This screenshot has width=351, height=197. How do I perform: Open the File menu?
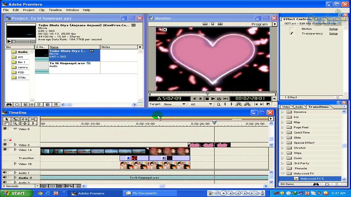[6, 10]
